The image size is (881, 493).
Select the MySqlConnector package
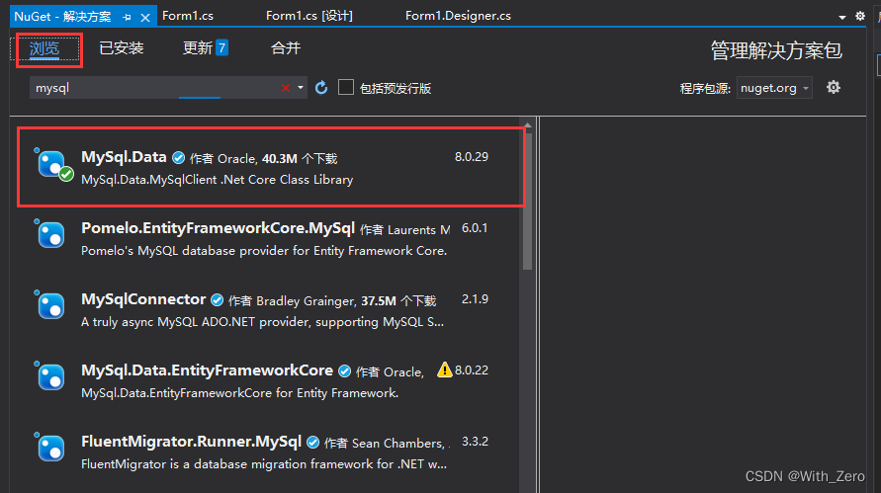pos(269,310)
